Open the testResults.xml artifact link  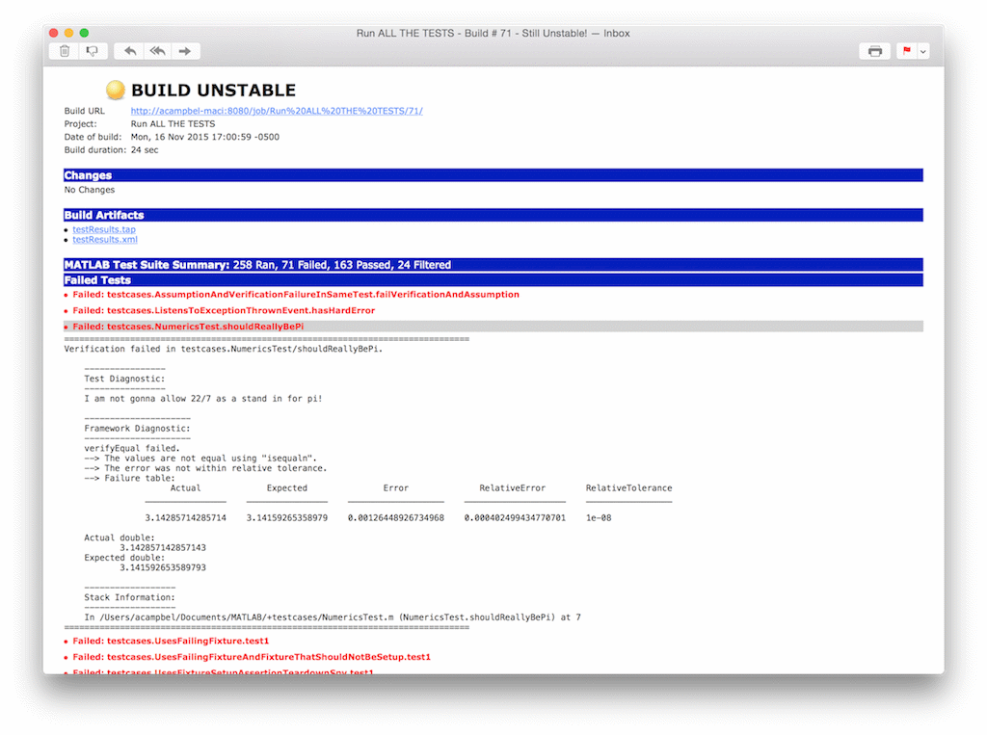coord(104,240)
